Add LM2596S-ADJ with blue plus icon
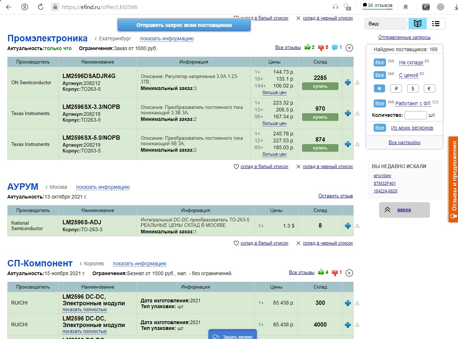 (347, 226)
